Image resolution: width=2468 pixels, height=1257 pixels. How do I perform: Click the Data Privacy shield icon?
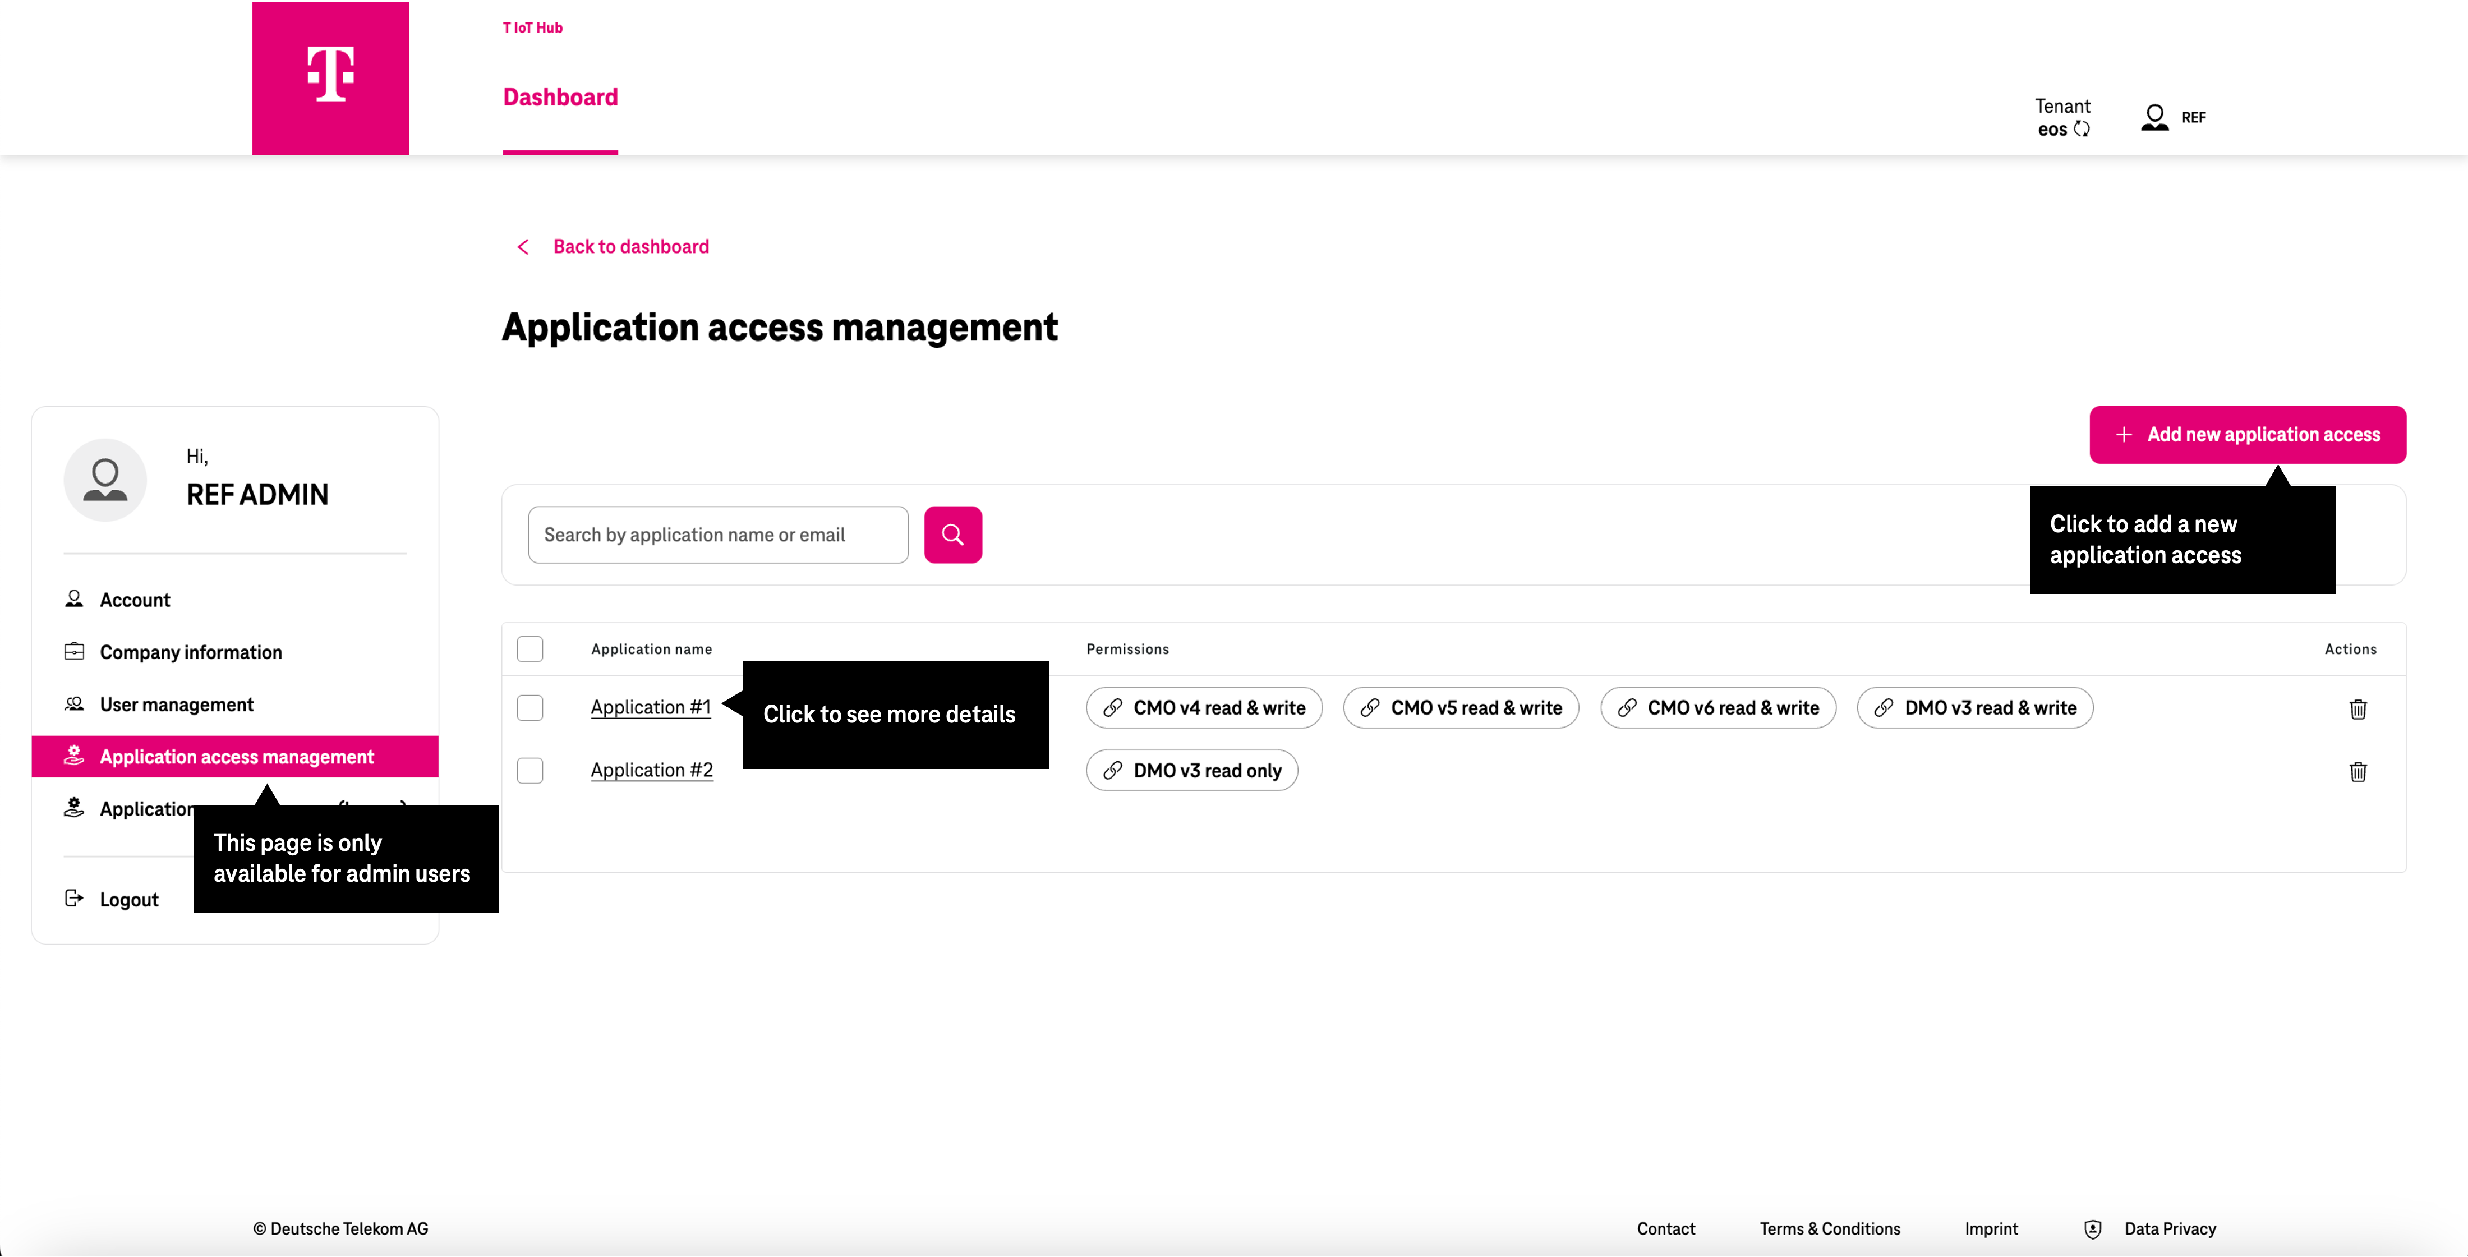[x=2093, y=1228]
